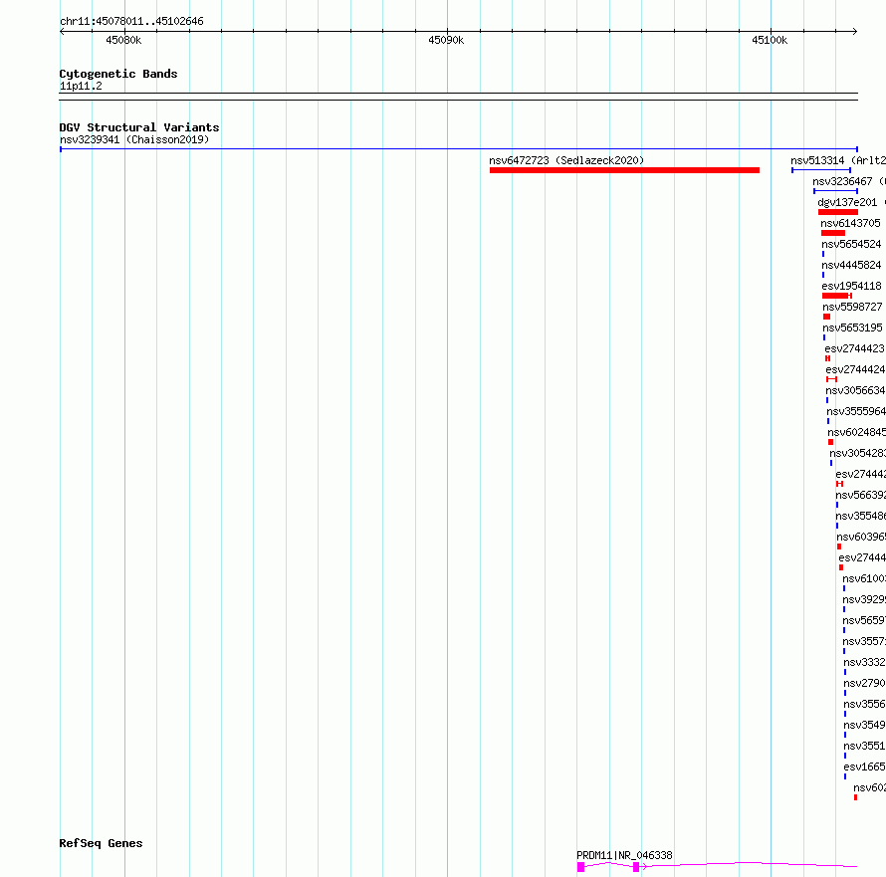Open the esv1954118 variant label
Viewport: 886px width, 877px height.
coord(851,286)
